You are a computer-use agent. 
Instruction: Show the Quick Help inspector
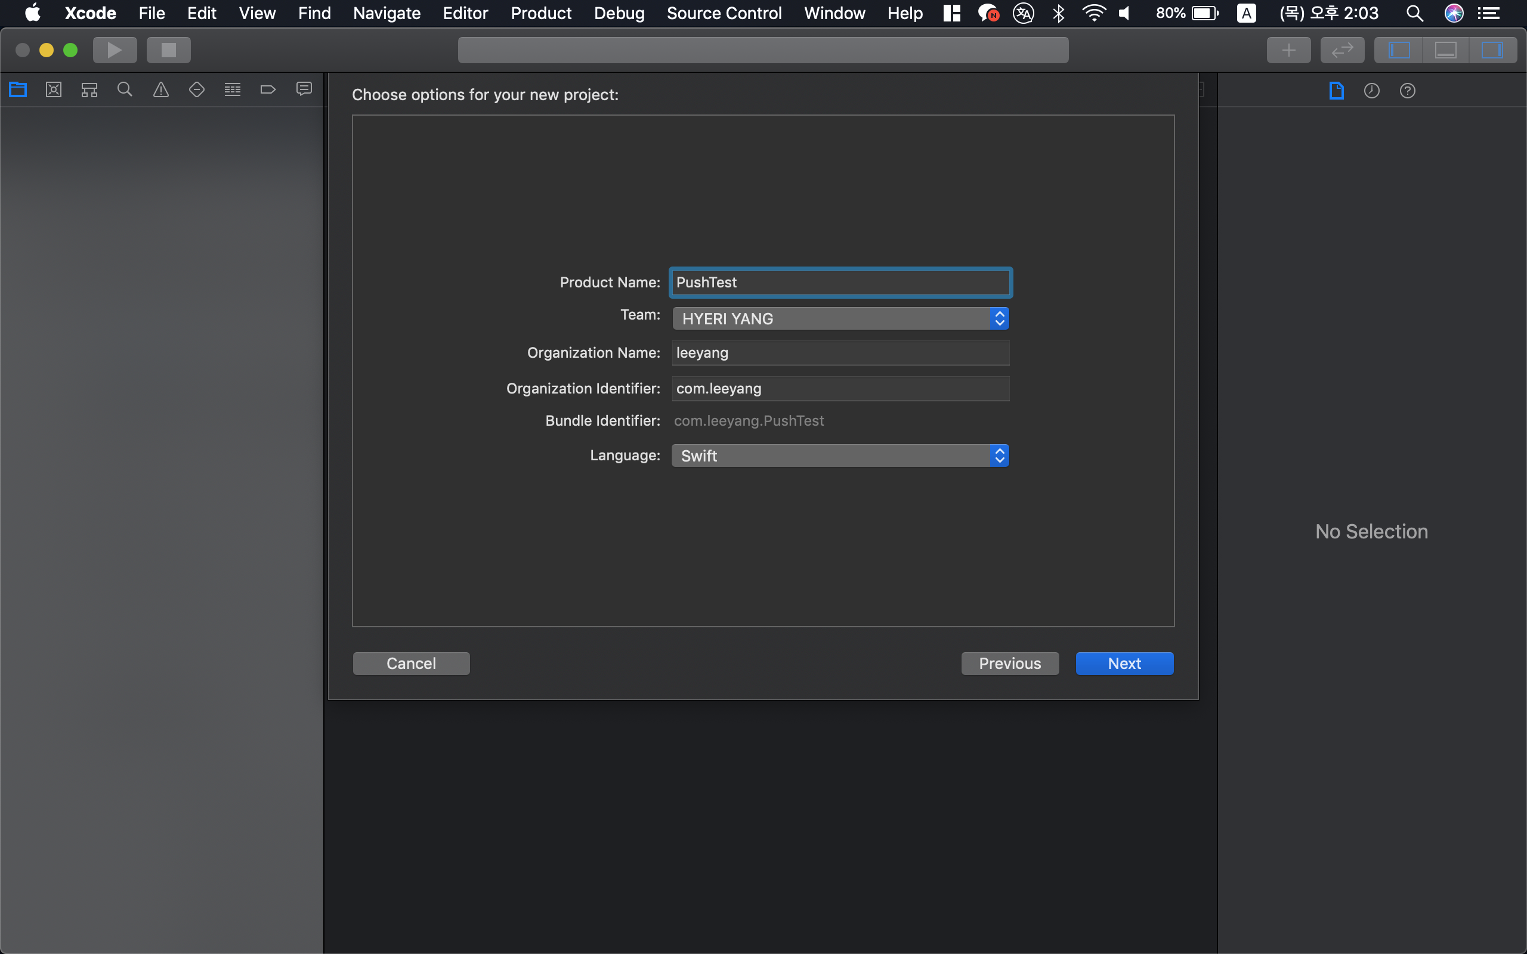pos(1407,91)
